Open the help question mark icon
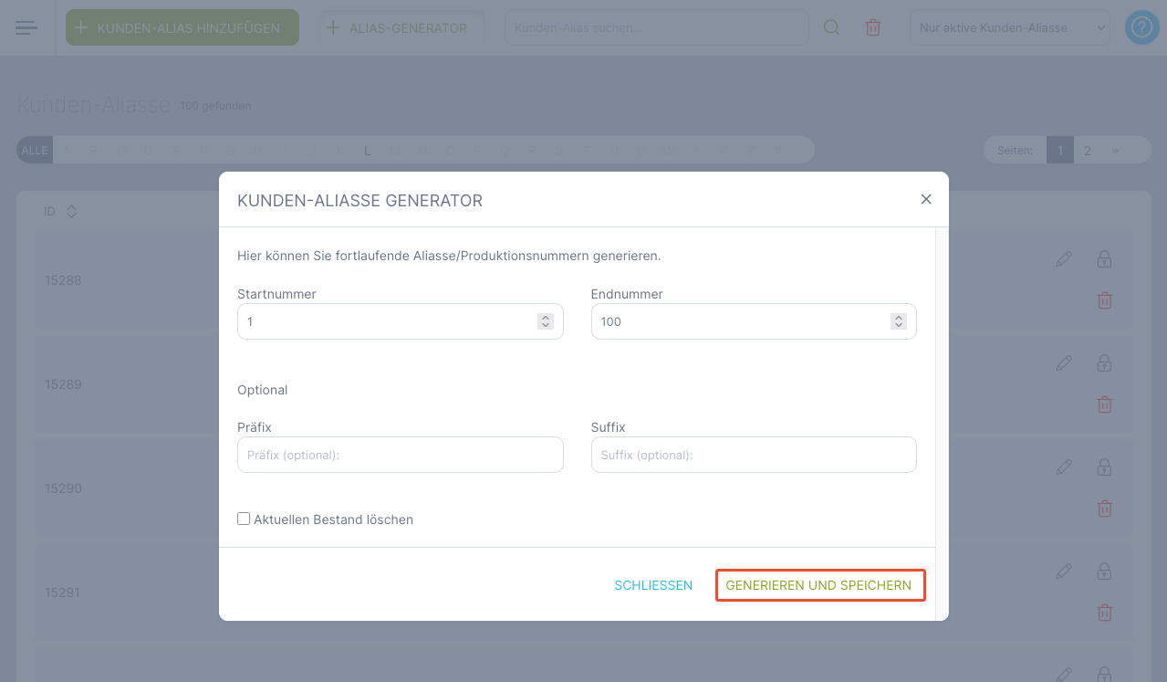1167x682 pixels. [1141, 27]
